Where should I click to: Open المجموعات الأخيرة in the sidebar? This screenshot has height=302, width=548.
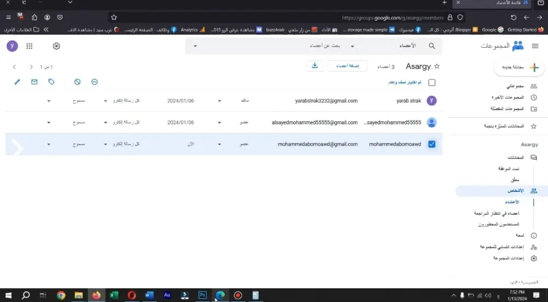pos(507,98)
